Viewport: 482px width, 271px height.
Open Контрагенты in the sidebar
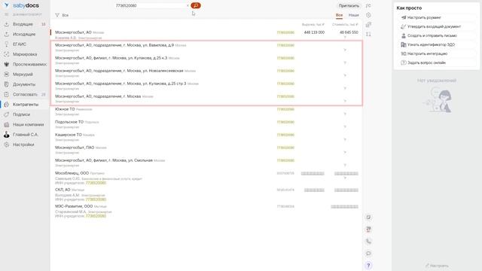[x=26, y=105]
